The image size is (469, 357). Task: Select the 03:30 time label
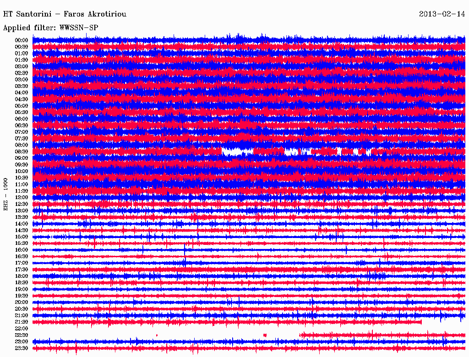(x=22, y=86)
